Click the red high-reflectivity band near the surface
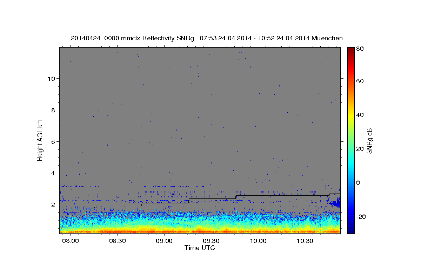The width and height of the screenshot is (421, 280). (x=200, y=231)
